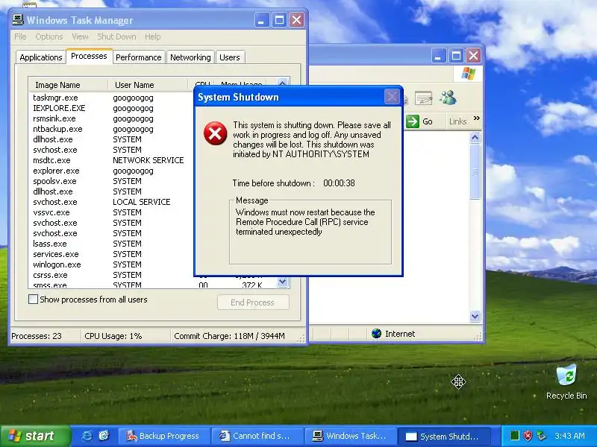This screenshot has width=597, height=447.
Task: Expand the Links toolbar chevron in Internet Explorer
Action: coord(476,118)
